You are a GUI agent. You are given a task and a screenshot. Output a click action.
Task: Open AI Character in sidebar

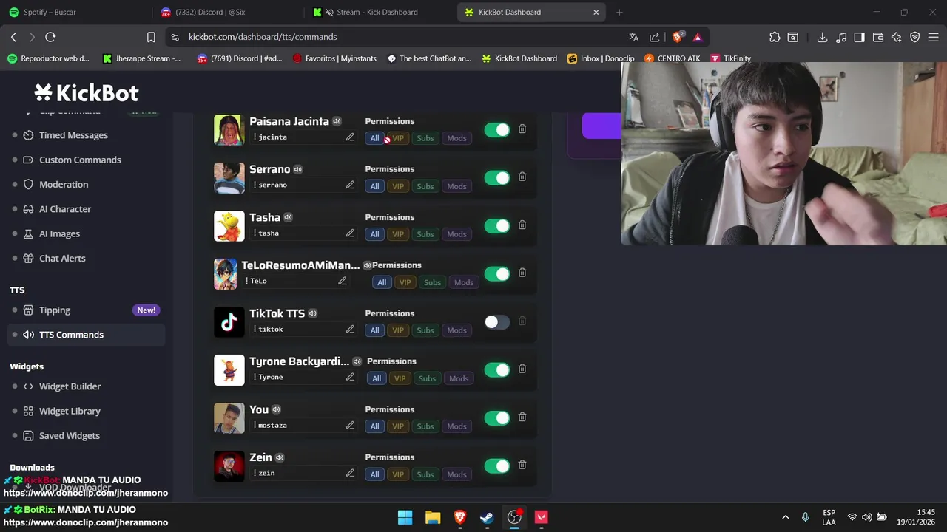coord(65,209)
